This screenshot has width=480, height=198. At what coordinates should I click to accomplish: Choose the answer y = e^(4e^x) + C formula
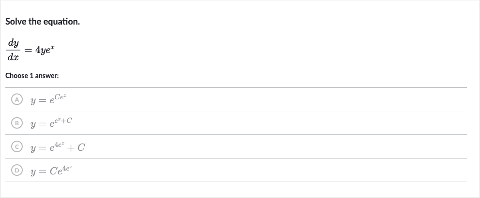(x=58, y=147)
